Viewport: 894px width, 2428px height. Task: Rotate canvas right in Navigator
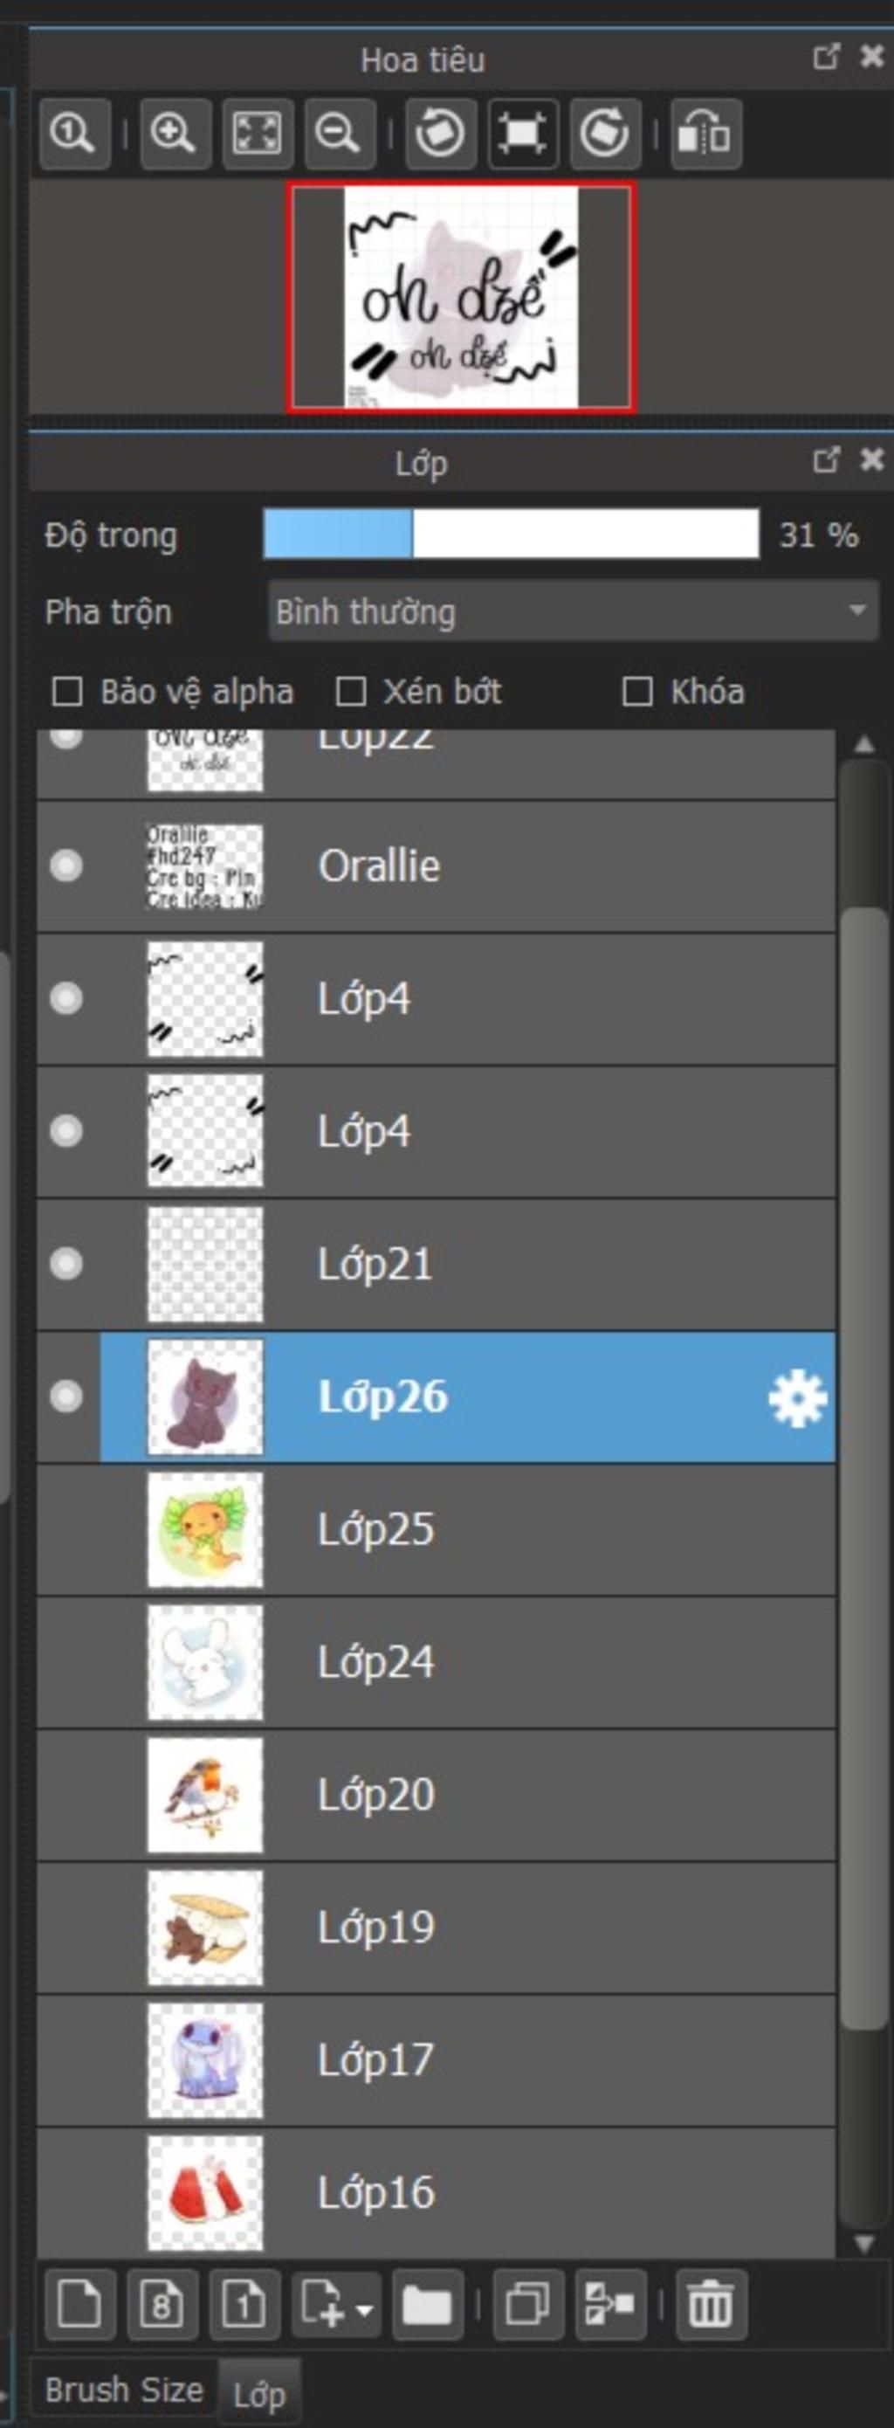point(605,133)
